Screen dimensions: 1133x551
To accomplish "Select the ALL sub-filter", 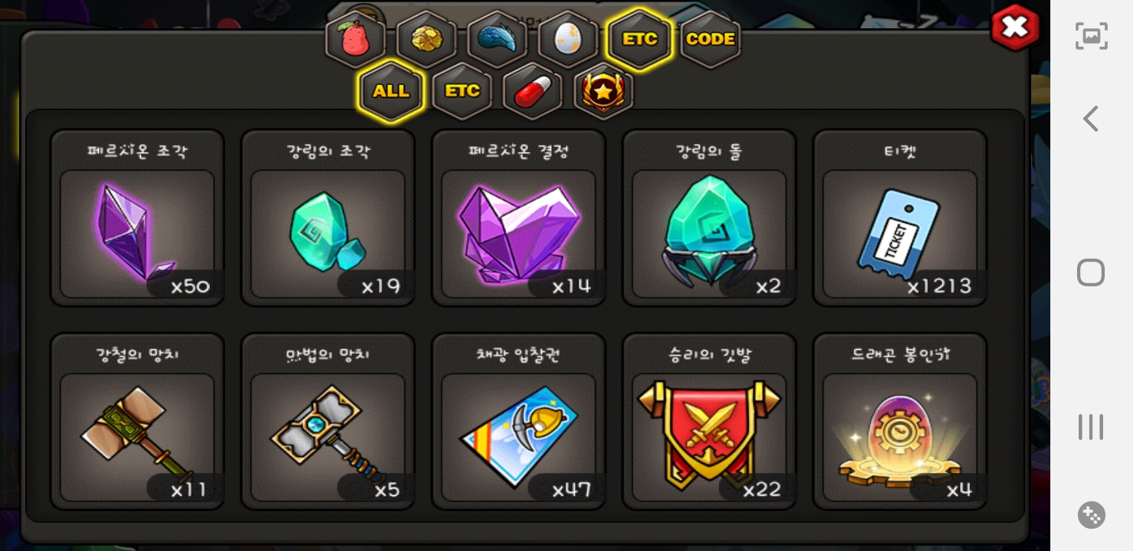I will (x=390, y=91).
